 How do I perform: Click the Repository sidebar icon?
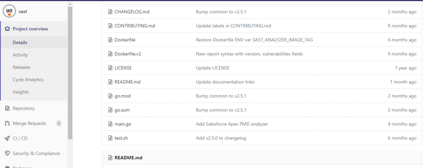(x=7, y=109)
